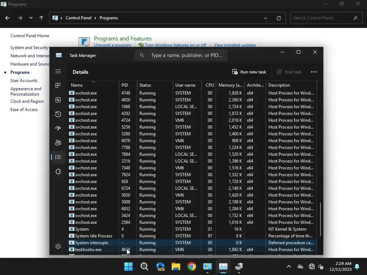Show hidden icons in system tray
The image size is (367, 275).
[x=289, y=266]
